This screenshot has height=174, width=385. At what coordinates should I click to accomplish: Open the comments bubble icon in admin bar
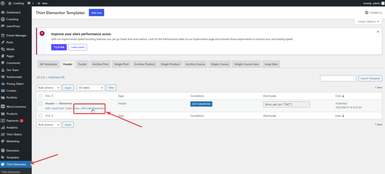click(x=29, y=3)
